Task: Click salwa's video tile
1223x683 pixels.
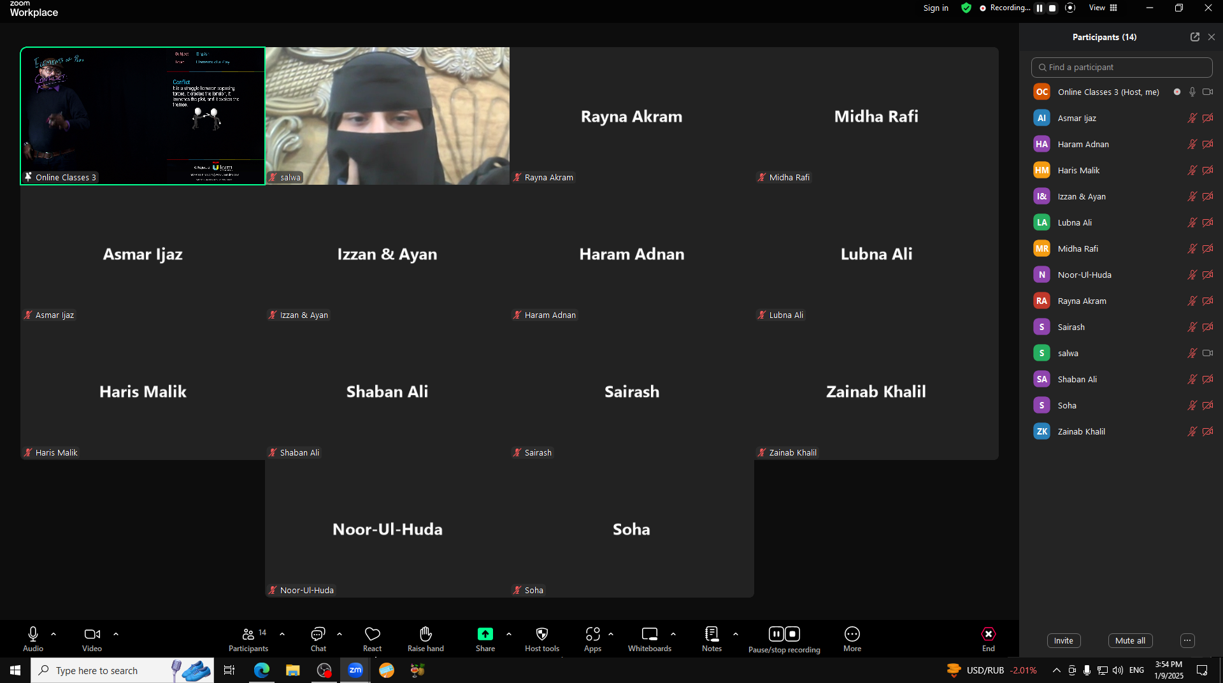Action: tap(387, 116)
